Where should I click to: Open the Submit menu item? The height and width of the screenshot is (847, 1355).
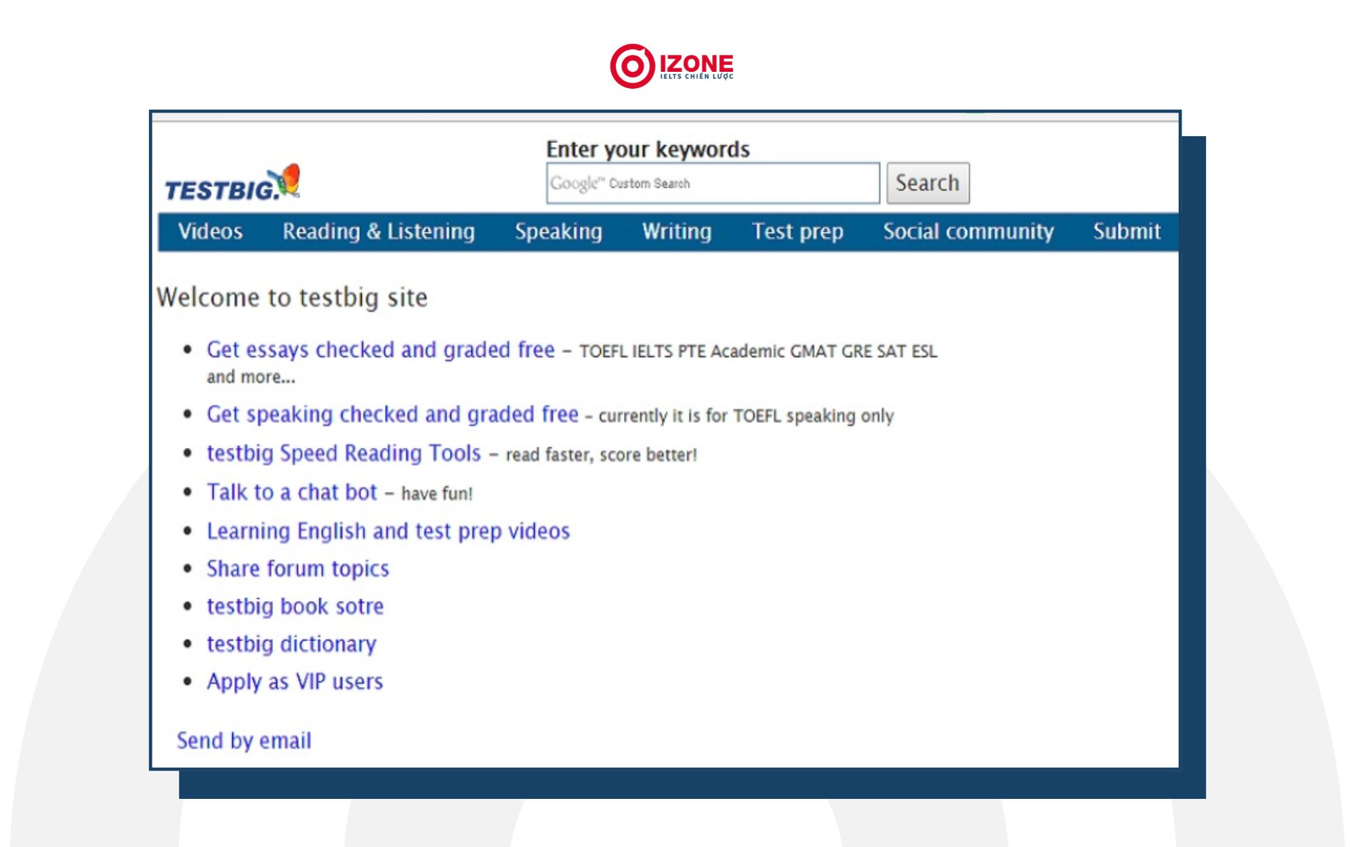(x=1127, y=232)
